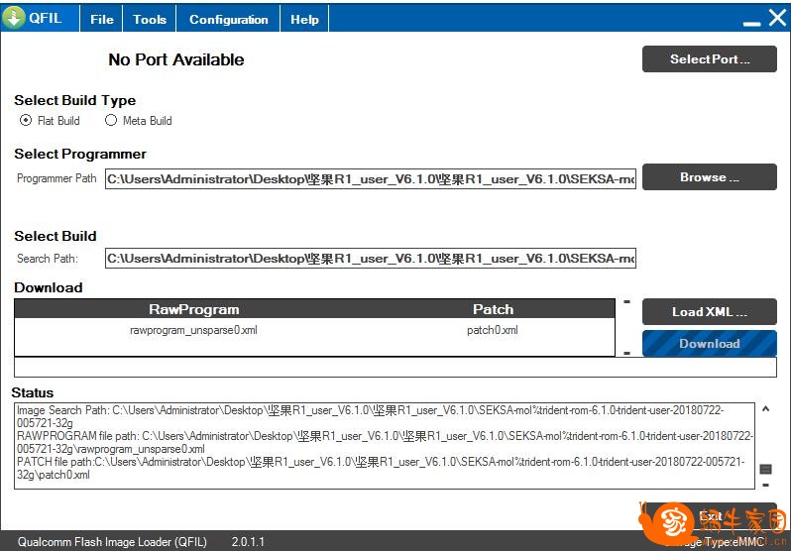This screenshot has height=551, width=791.
Task: Click the Status log scrollbar thumb
Action: tap(765, 470)
